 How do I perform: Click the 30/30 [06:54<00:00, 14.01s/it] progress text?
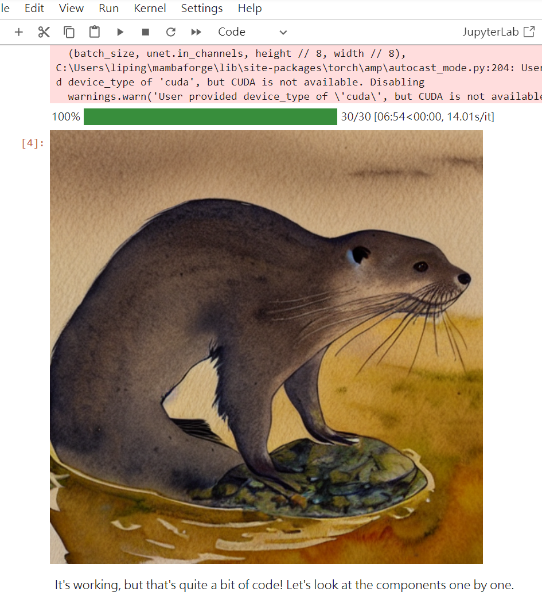pyautogui.click(x=418, y=116)
